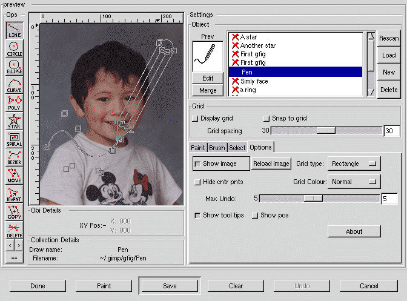This screenshot has width=407, height=301.
Task: Open the Paint tab
Action: tap(198, 147)
